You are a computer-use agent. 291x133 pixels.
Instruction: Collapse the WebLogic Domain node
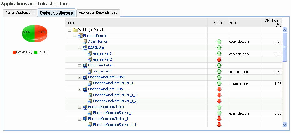click(70, 30)
